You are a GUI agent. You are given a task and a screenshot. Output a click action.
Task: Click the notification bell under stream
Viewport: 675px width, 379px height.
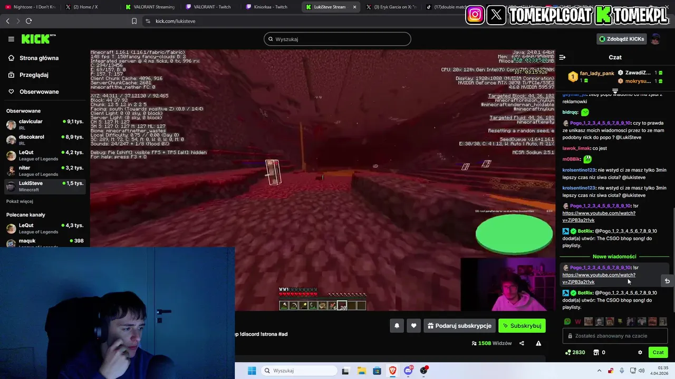coord(397,326)
